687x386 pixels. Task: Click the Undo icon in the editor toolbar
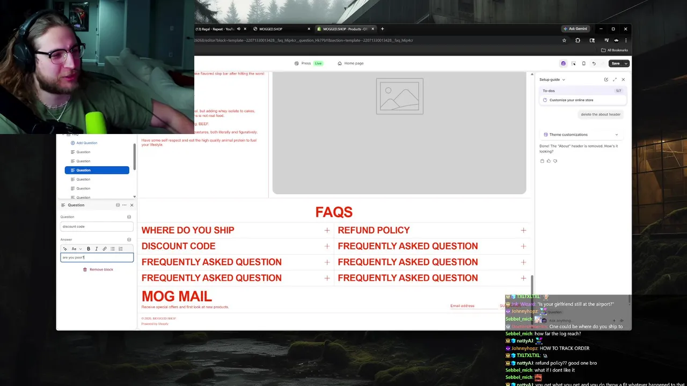tap(594, 63)
